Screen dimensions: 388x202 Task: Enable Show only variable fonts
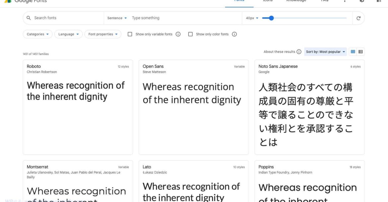click(x=130, y=34)
